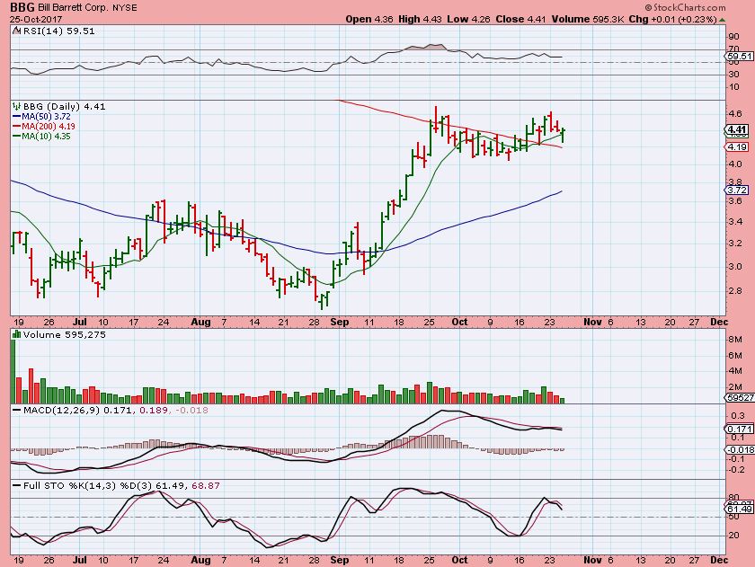Screen dimensions: 755x567
Task: Click the 'High 4.43' value
Action: coord(420,19)
